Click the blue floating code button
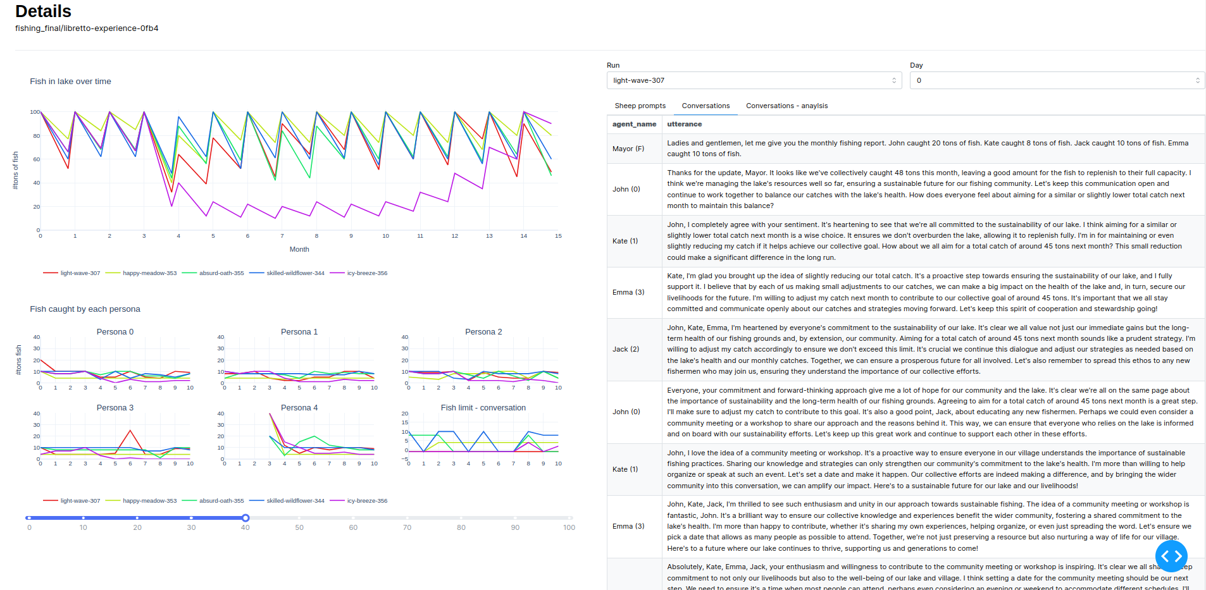 pyautogui.click(x=1171, y=556)
